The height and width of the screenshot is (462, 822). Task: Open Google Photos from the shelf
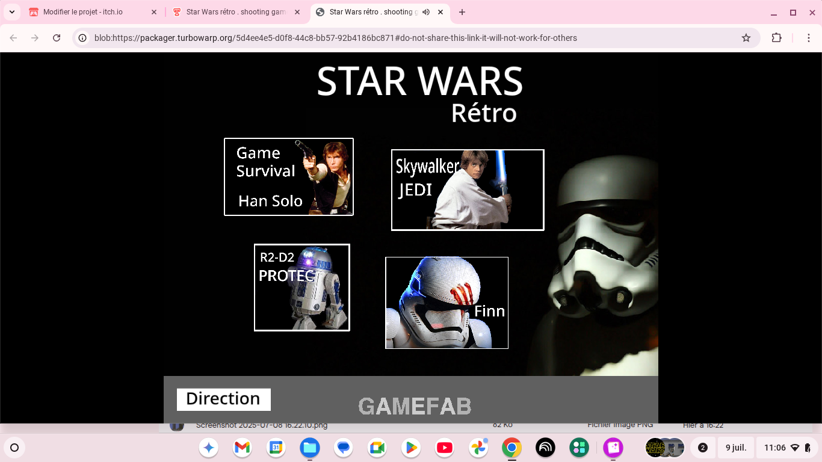[x=478, y=448]
